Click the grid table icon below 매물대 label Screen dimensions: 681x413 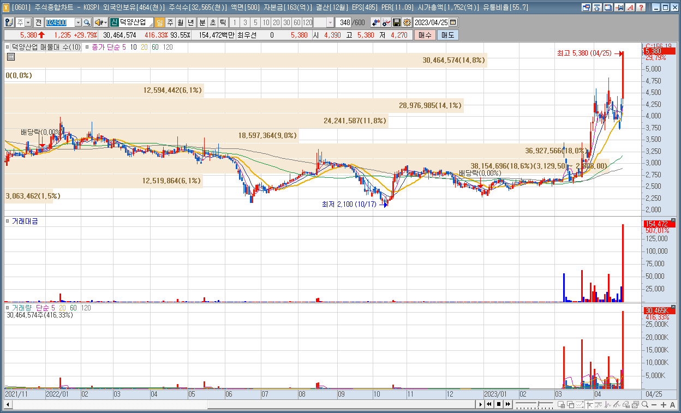[x=10, y=56]
